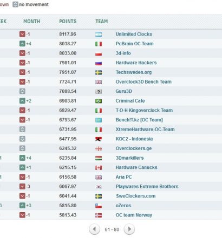Click the Norway flag beside OC team Norway
This screenshot has width=222, height=238.
tap(99, 215)
